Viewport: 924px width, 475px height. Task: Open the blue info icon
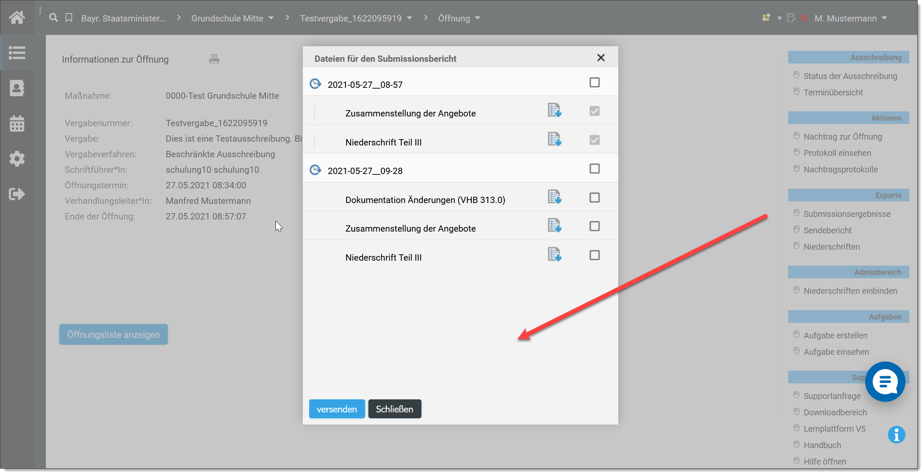click(x=896, y=435)
